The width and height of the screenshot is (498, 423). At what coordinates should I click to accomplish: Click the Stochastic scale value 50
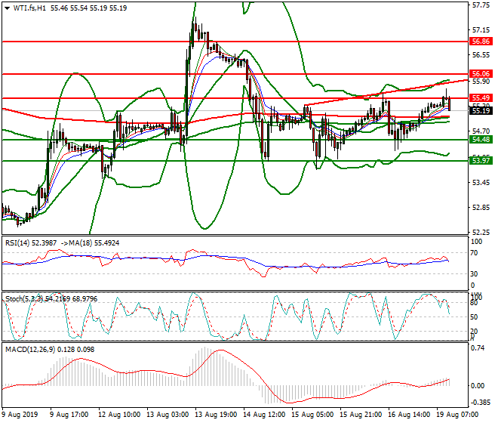point(474,317)
